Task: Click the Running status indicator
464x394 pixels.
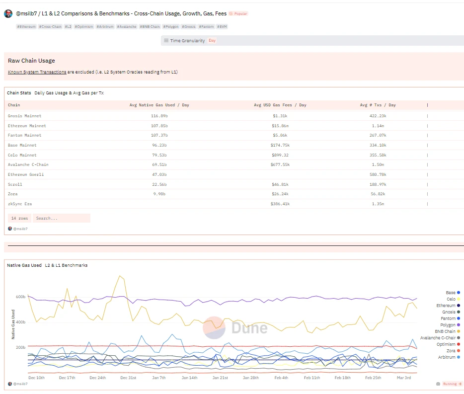Action: pyautogui.click(x=452, y=384)
